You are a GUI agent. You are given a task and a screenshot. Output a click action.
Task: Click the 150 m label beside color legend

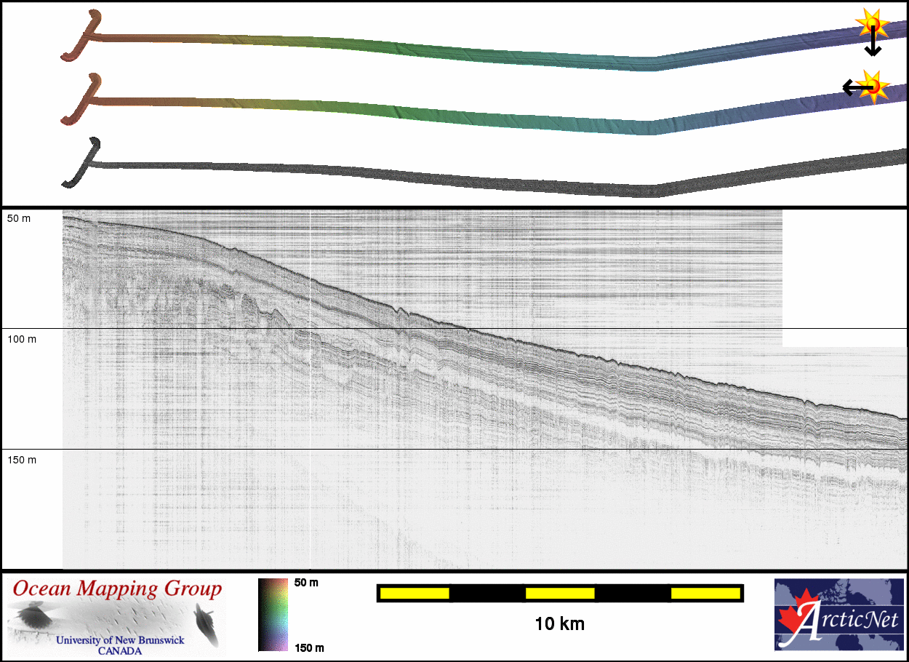(309, 647)
